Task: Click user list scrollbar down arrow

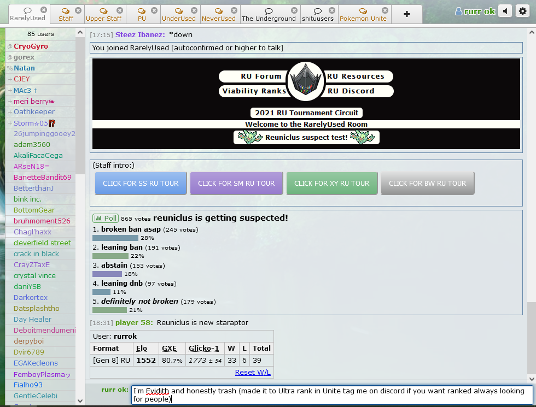Action: pyautogui.click(x=80, y=401)
